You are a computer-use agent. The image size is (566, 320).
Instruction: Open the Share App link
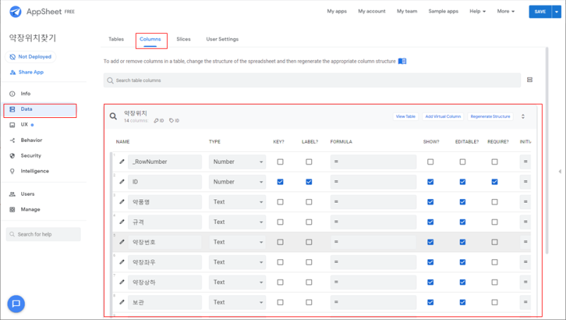[27, 72]
